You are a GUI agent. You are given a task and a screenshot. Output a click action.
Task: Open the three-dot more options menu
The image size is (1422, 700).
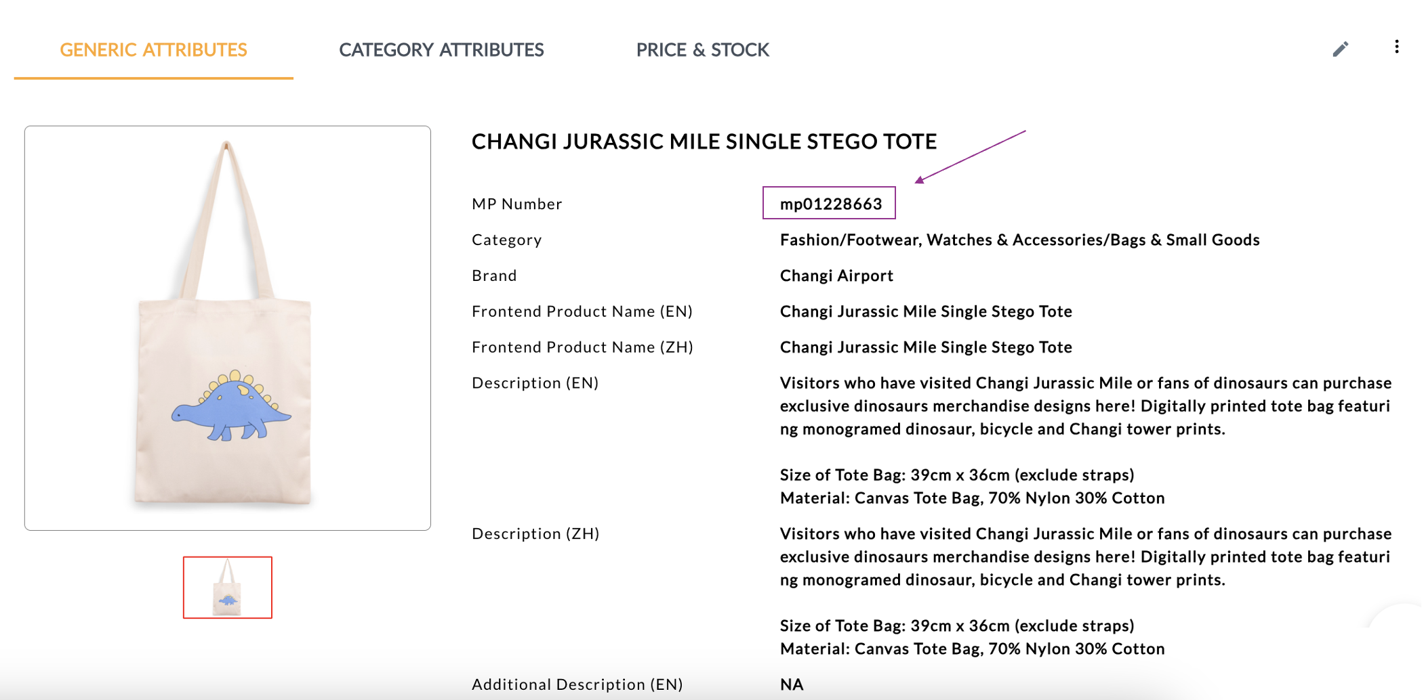click(x=1396, y=47)
